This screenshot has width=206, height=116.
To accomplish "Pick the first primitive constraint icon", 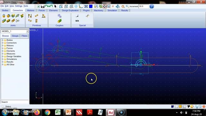I will click(30, 16).
